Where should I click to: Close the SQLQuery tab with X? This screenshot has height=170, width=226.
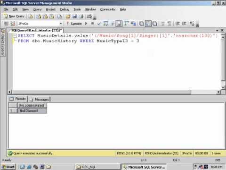click(x=222, y=30)
